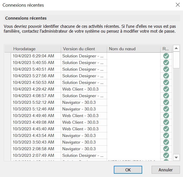This screenshot has height=177, width=183.
Task: Click success icon for 10/3/2023 4:49:46 AM
Action: click(x=166, y=116)
